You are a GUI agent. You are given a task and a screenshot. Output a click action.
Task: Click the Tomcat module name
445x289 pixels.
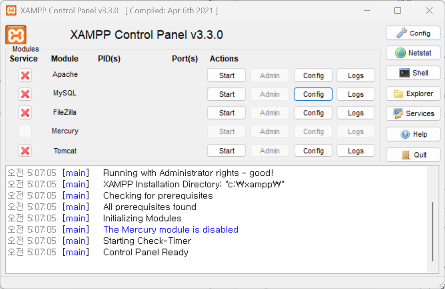point(65,151)
